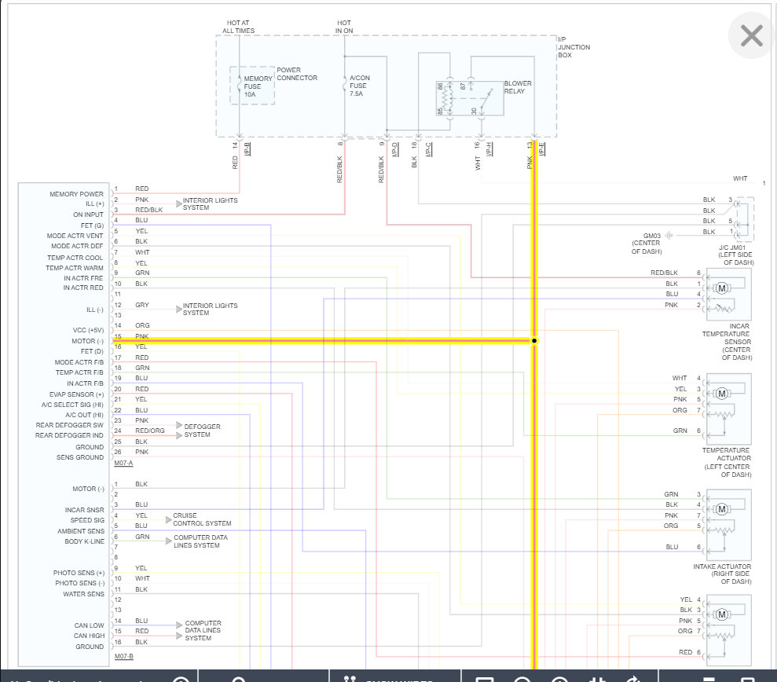
Task: Close the wiring diagram with the X button
Action: tap(751, 35)
